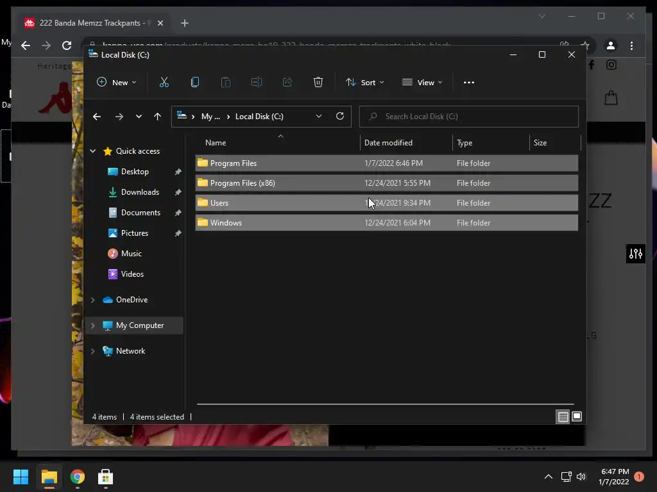Show hidden system tray icons
Viewport: 657px width, 492px height.
click(548, 477)
